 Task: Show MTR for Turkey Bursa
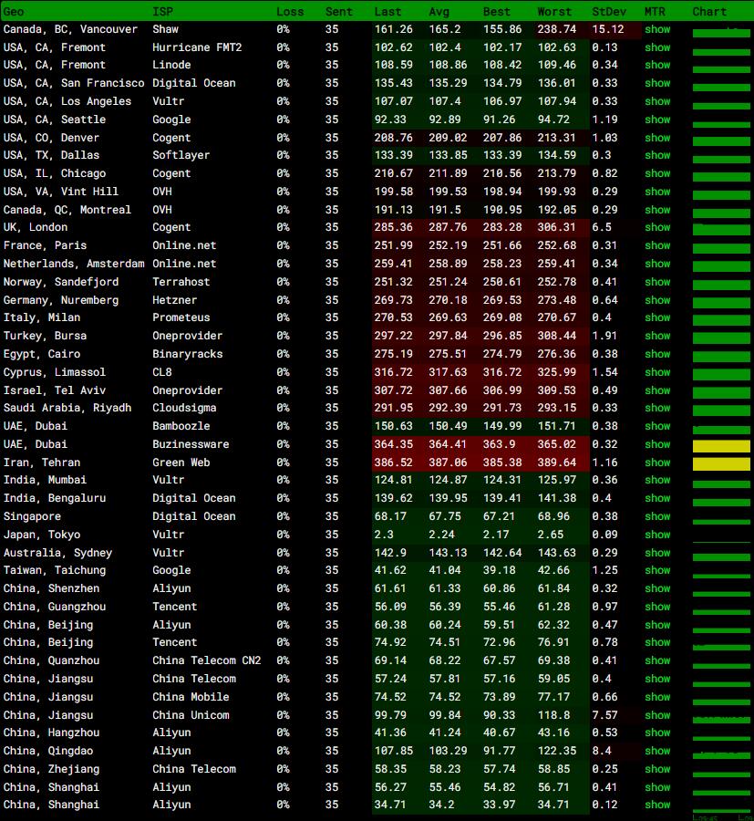(657, 336)
